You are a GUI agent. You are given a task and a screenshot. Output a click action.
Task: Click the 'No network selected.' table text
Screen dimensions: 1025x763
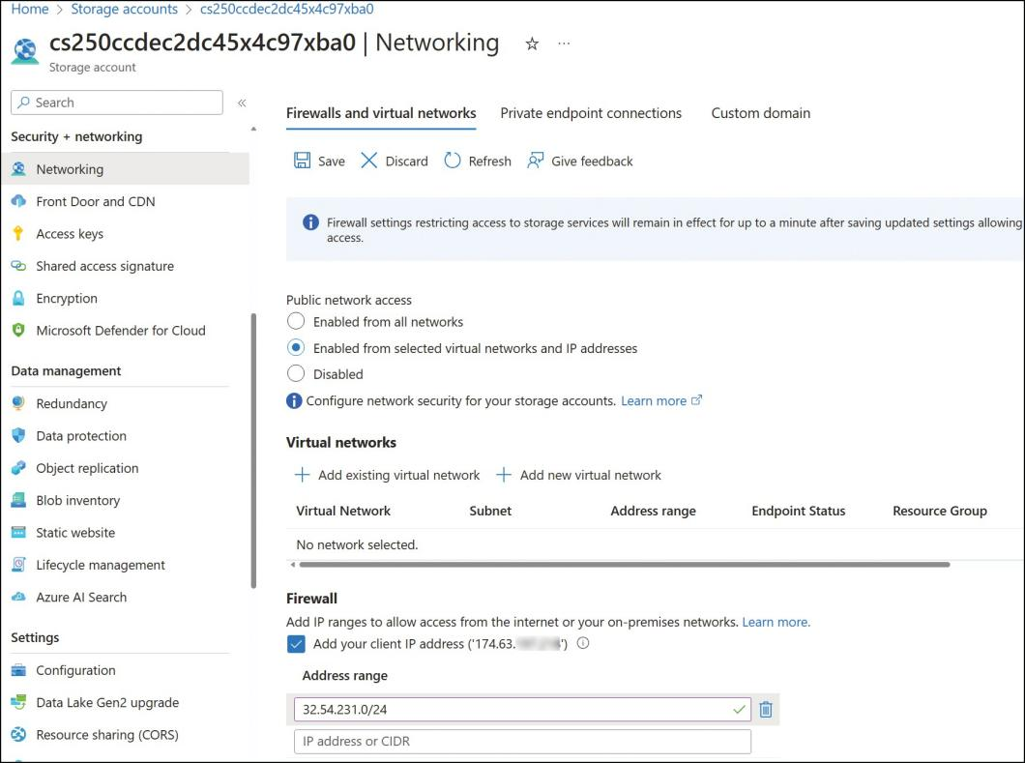click(x=357, y=544)
